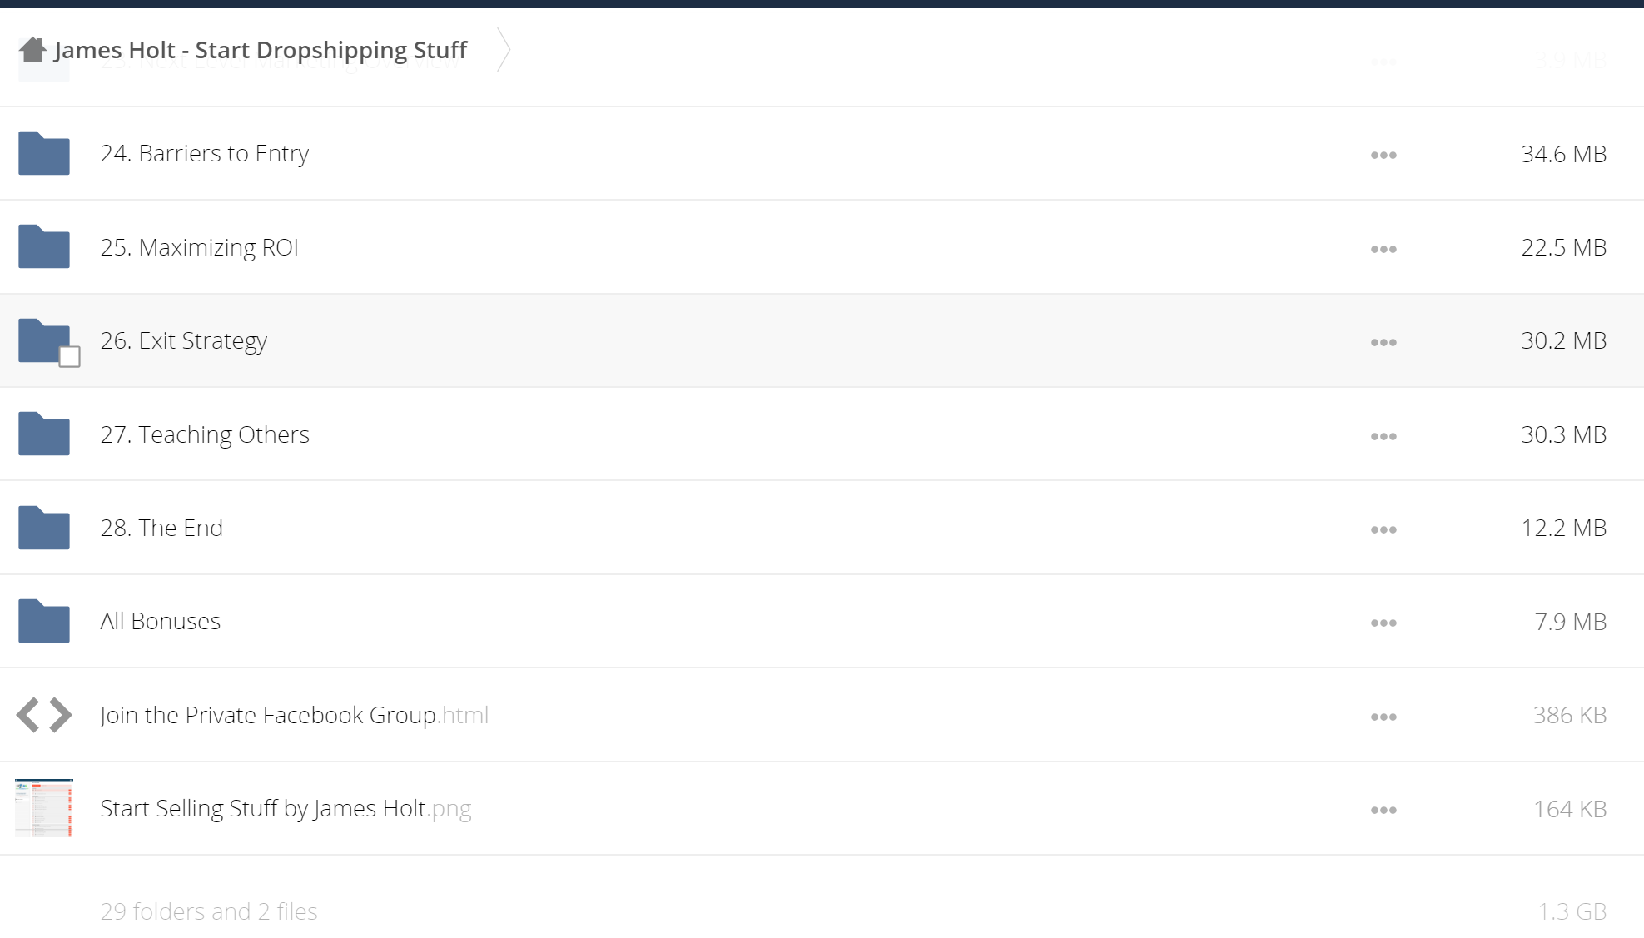This screenshot has height=938, width=1644.
Task: Open the more-options dots for Barriers to Entry
Action: click(1383, 155)
